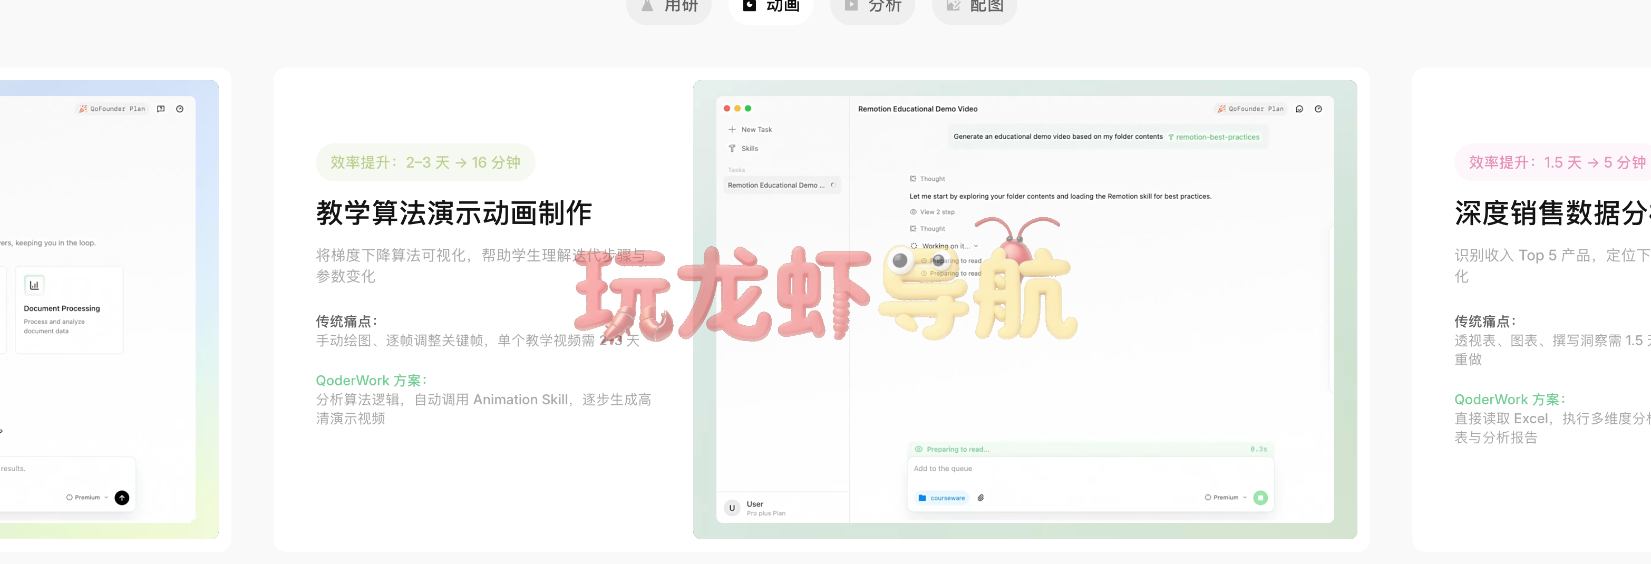Click the Working on it spinner icon
The height and width of the screenshot is (564, 1651).
(914, 246)
